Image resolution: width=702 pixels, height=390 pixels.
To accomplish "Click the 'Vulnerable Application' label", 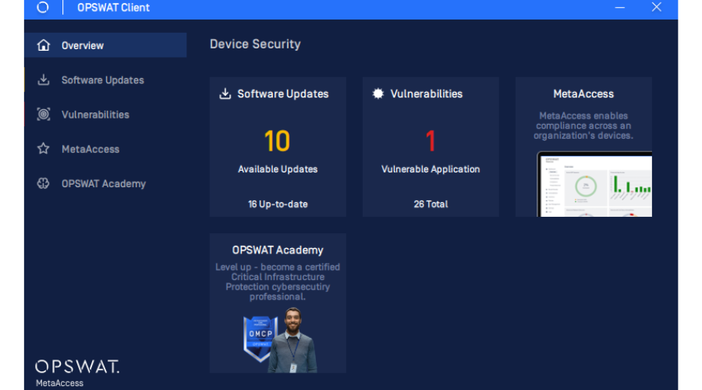I will 431,169.
